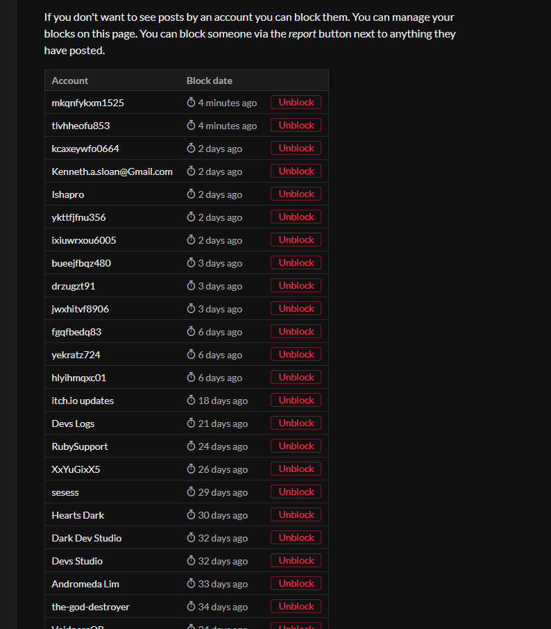This screenshot has width=551, height=629.
Task: Unblock the-god-destroyer account
Action: 296,607
